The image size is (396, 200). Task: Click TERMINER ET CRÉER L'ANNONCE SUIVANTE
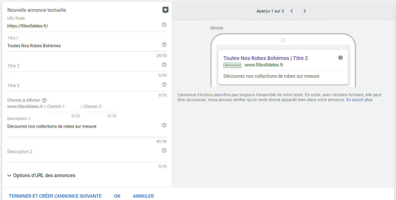pyautogui.click(x=55, y=196)
